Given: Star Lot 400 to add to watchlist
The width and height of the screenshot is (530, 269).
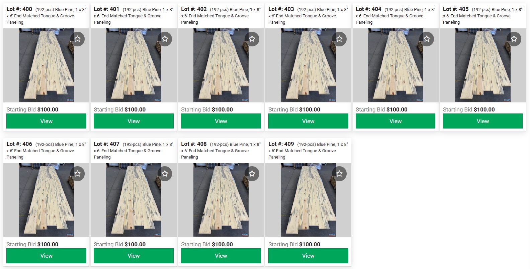Looking at the screenshot, I should 77,39.
